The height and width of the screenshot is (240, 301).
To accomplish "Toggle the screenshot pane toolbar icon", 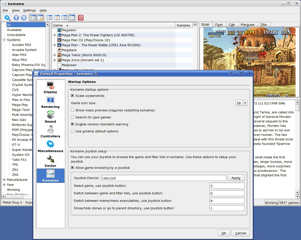I will point(40,18).
